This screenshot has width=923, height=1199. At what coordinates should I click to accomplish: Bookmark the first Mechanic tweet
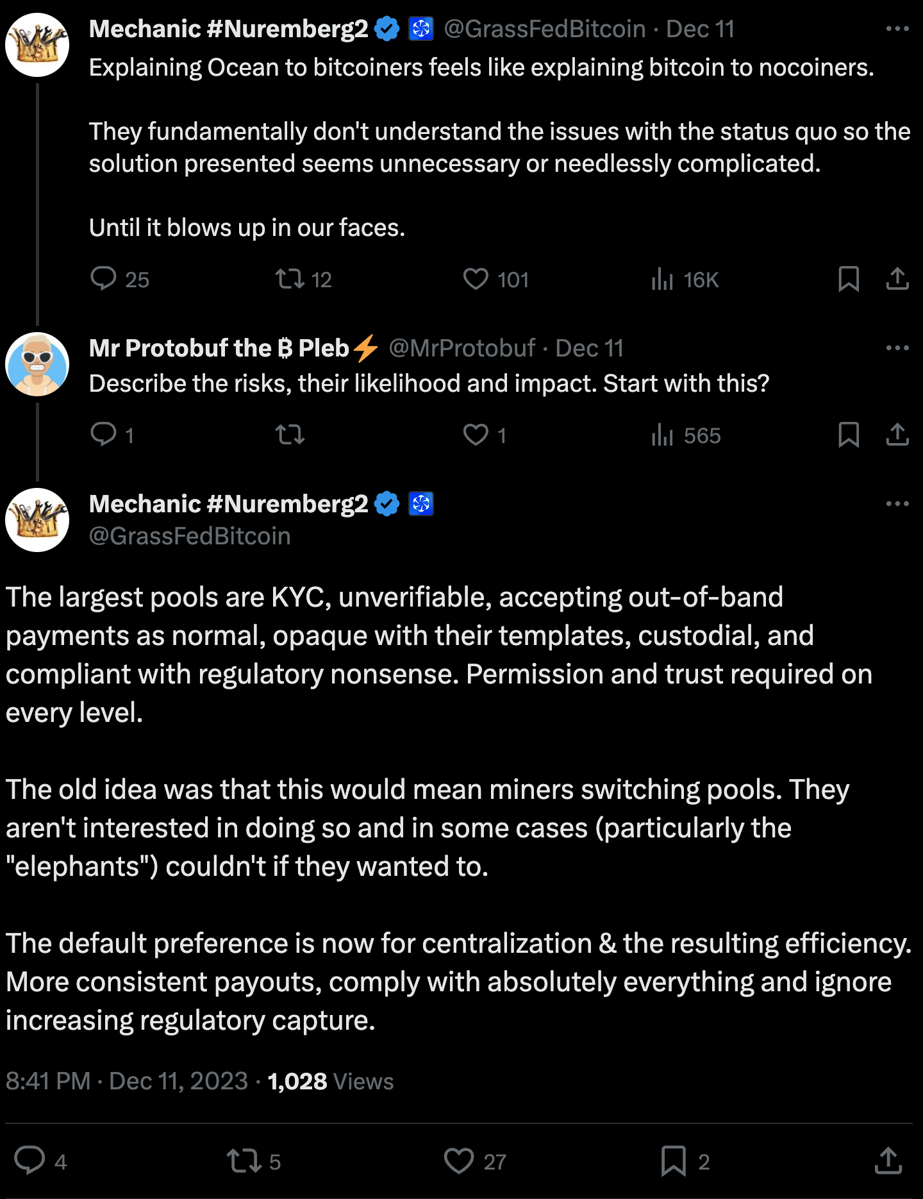(x=849, y=279)
